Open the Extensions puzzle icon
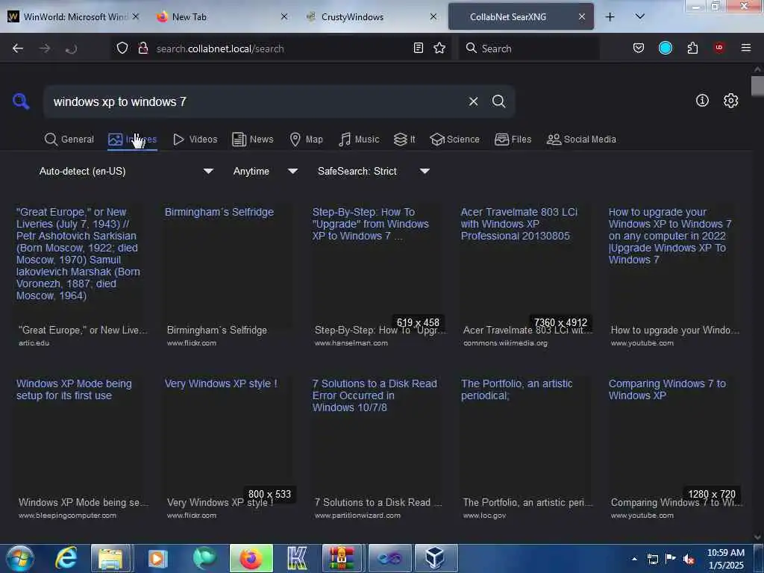 coord(692,48)
